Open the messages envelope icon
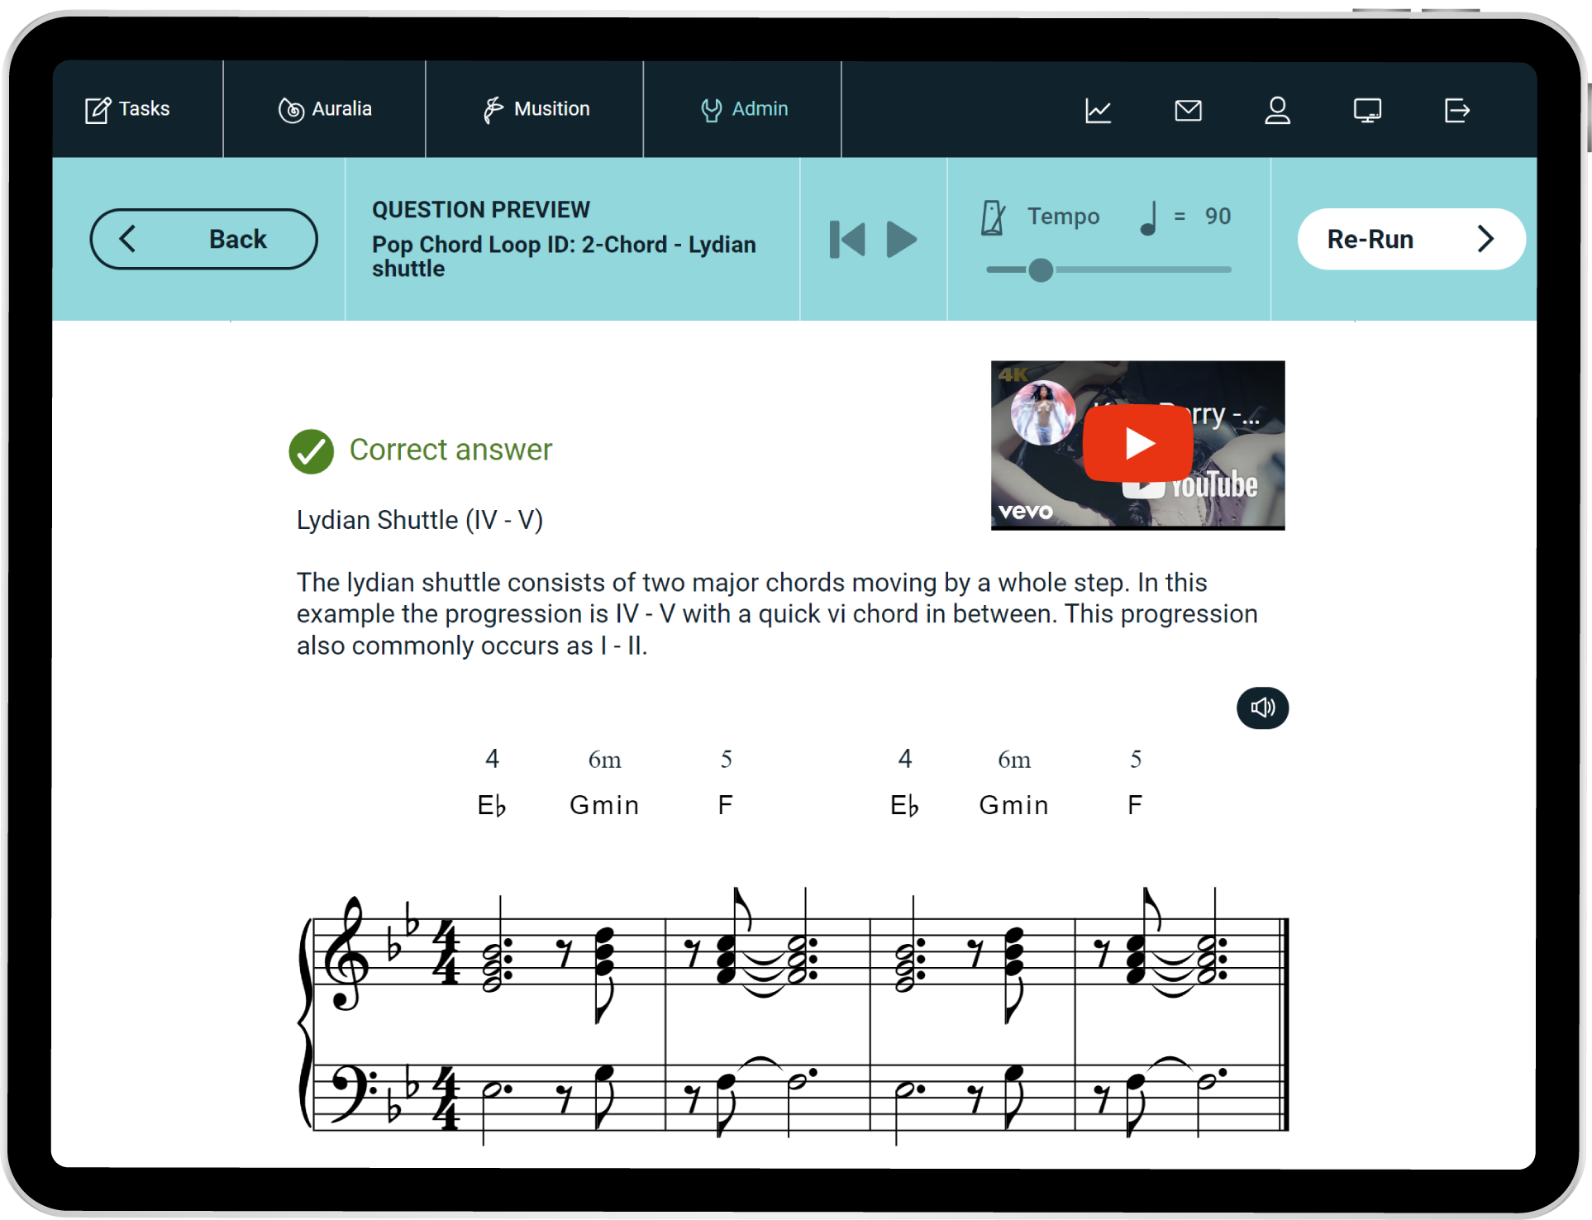 1188,110
